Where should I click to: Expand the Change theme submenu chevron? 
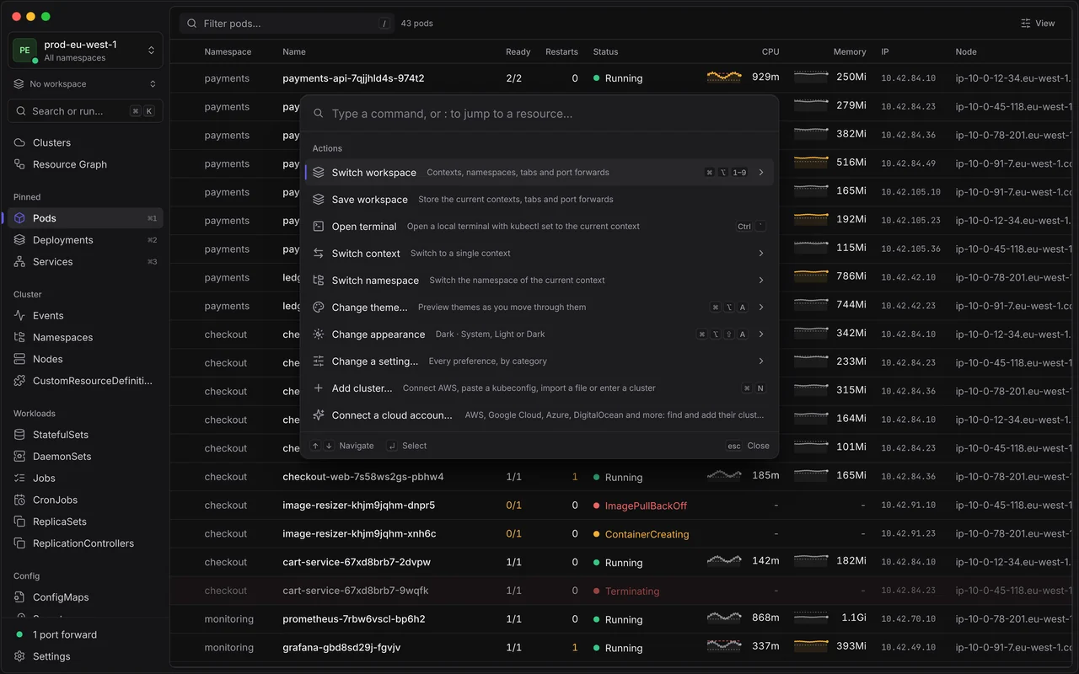click(761, 307)
